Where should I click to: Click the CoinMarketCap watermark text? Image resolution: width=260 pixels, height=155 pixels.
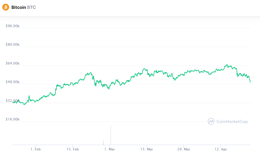pos(232,122)
